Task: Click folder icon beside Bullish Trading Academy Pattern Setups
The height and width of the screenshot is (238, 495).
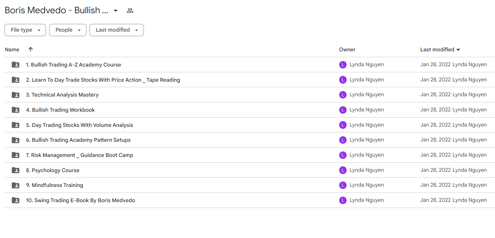Action: coord(16,140)
